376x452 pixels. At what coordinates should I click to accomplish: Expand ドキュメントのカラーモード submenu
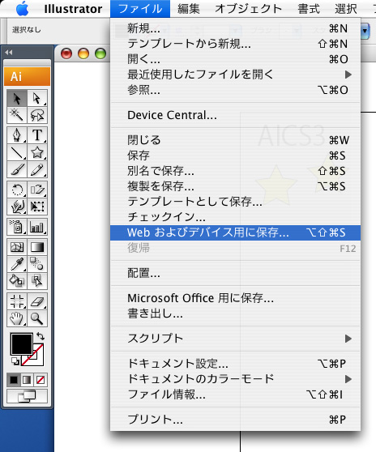coord(235,378)
